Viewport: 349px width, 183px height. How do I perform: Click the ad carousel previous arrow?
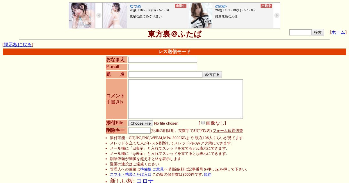(99, 15)
